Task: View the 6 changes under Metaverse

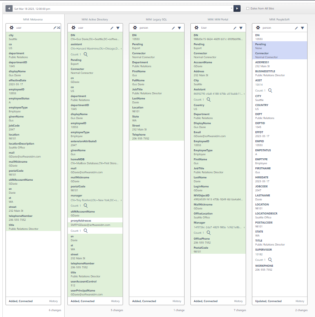Action: coord(55,310)
